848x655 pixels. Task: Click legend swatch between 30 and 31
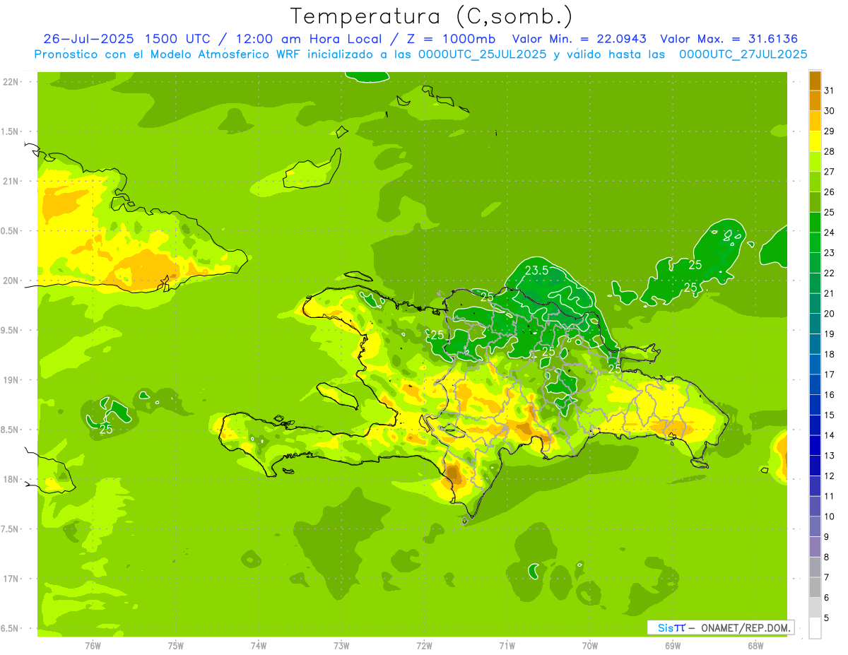coord(815,101)
